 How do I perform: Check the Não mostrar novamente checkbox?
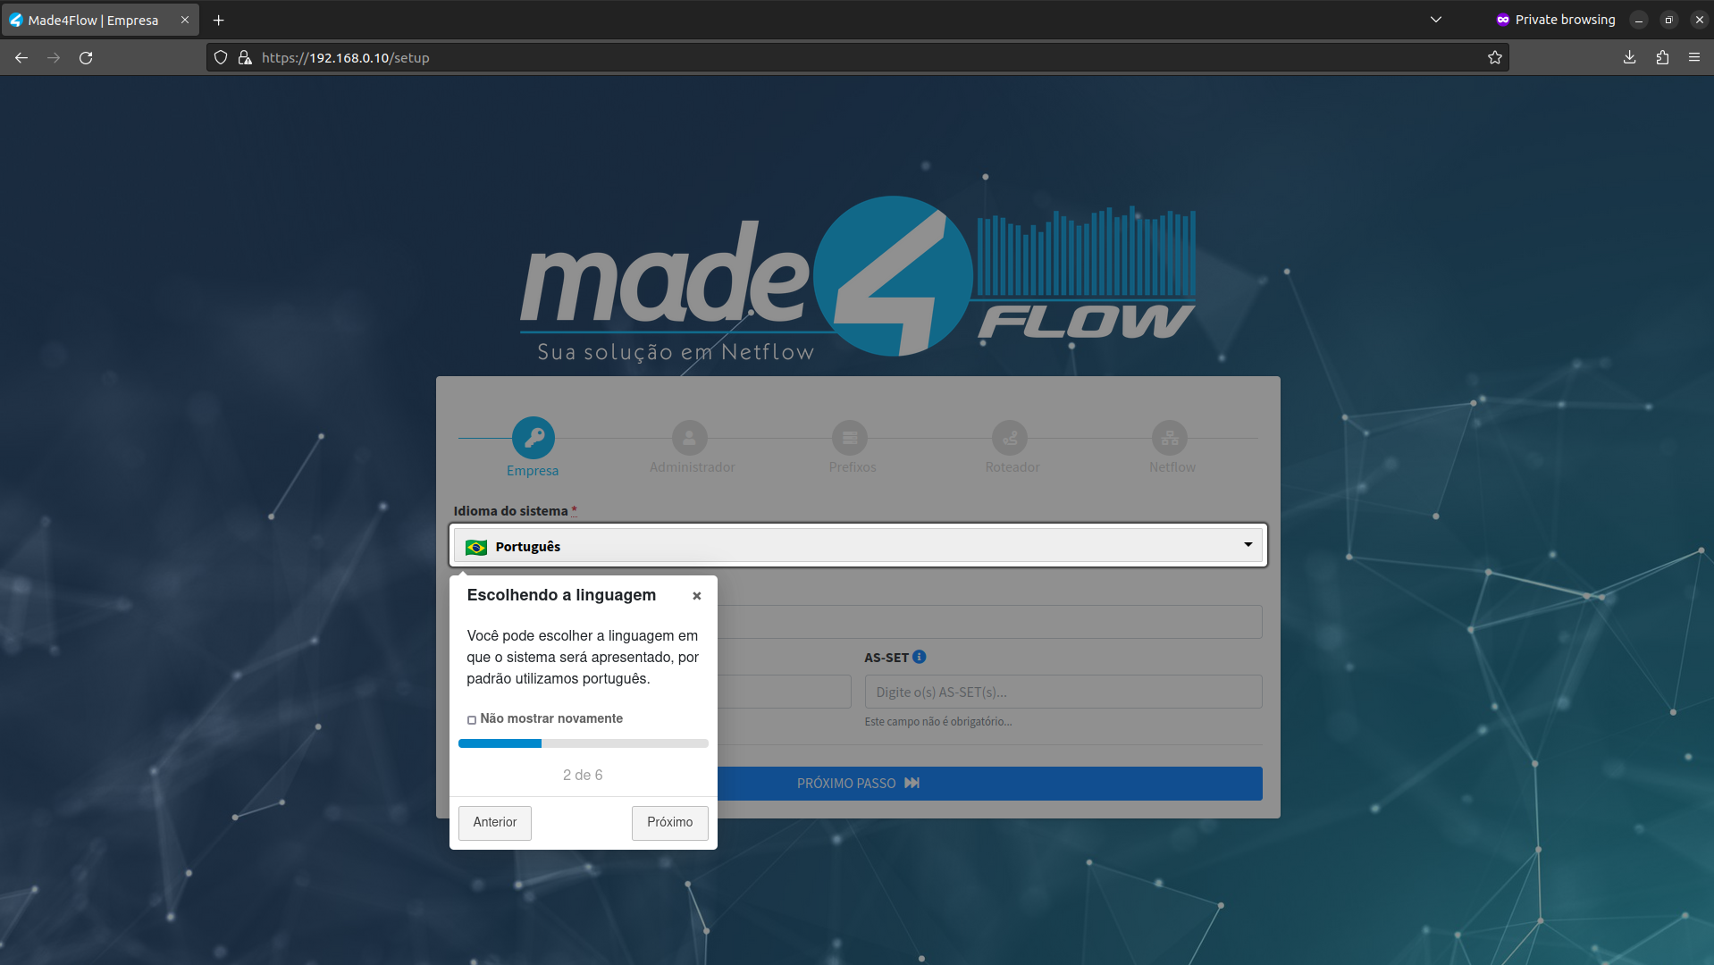[472, 719]
